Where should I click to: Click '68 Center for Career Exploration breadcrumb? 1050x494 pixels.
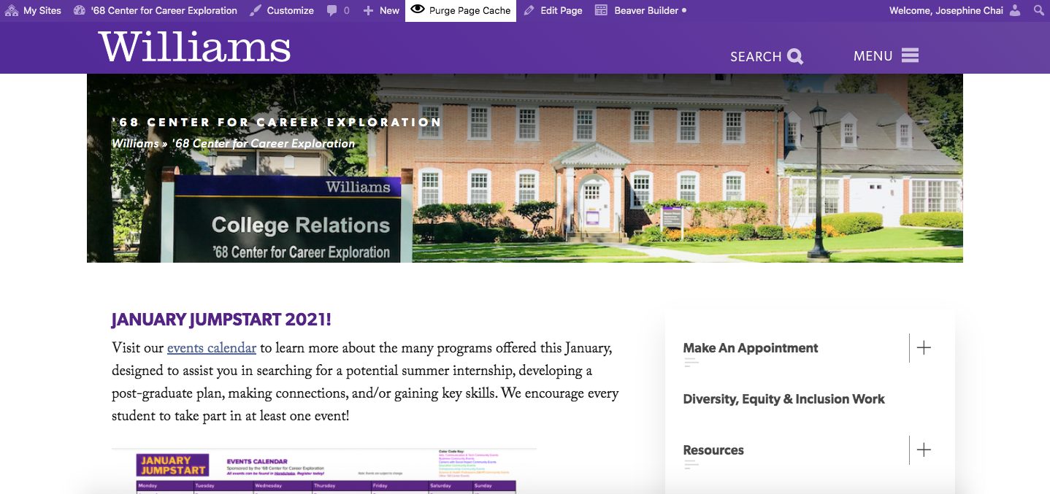(264, 143)
